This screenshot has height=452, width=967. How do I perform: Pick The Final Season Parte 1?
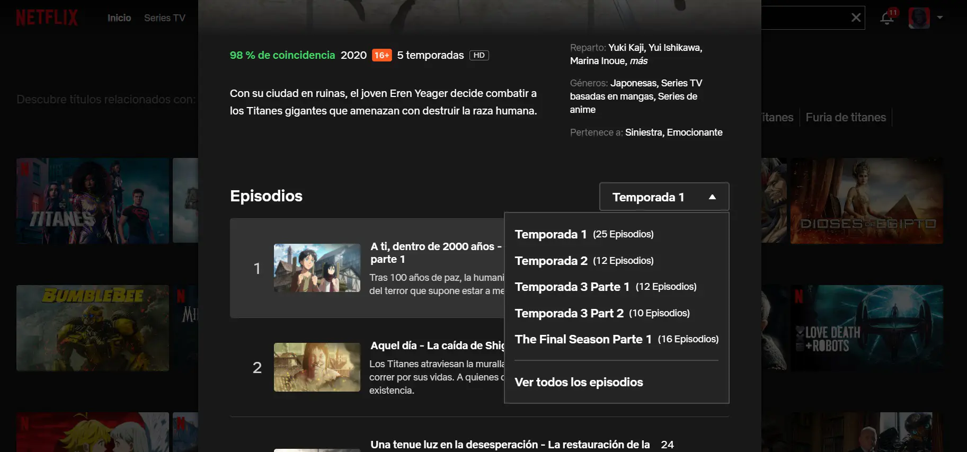pos(616,339)
